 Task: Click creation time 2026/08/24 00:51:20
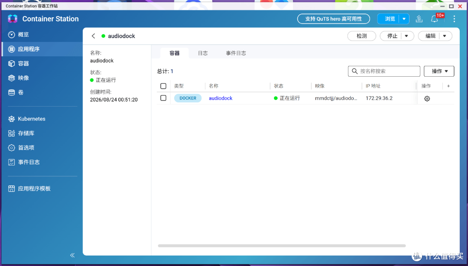[x=114, y=100]
